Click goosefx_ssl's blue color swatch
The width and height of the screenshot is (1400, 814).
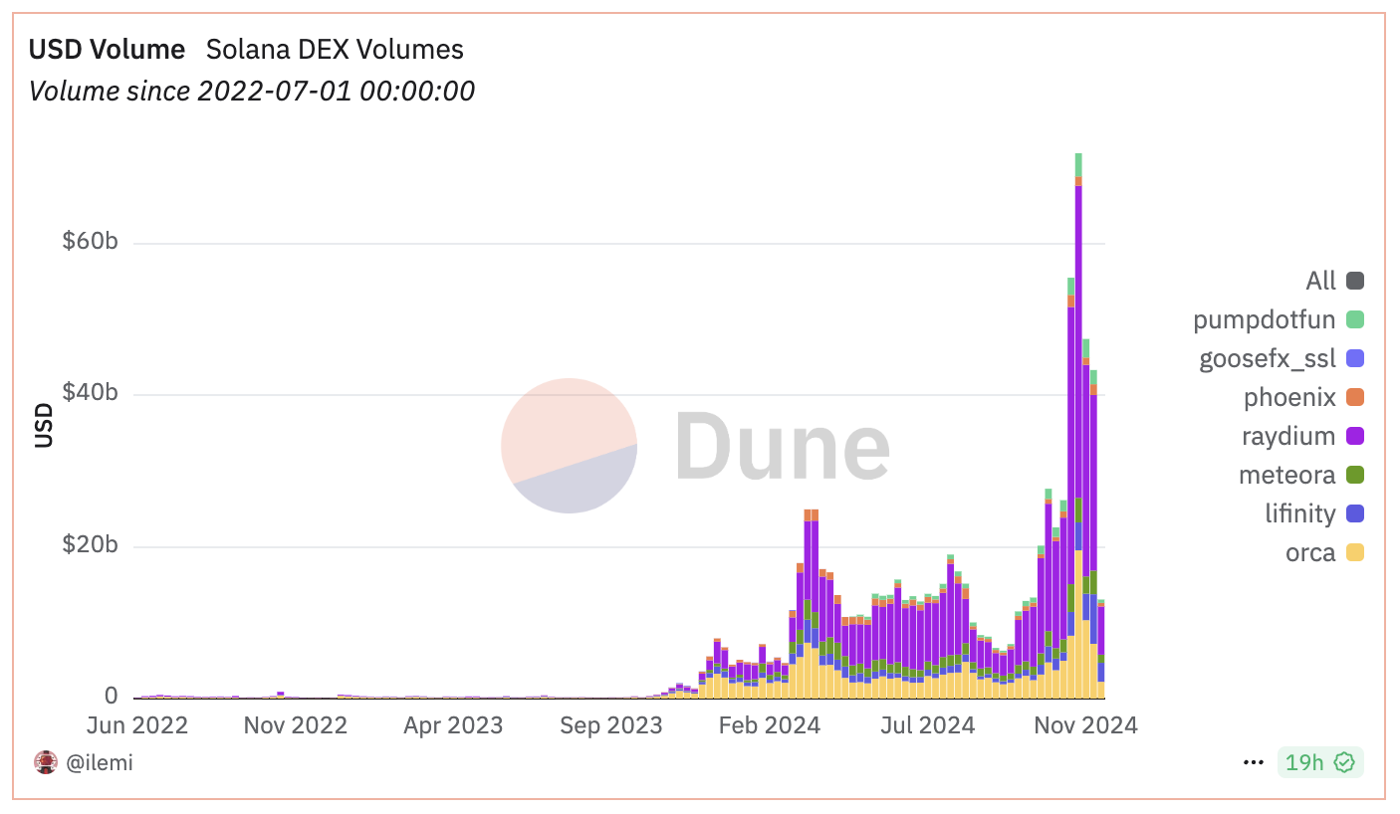pos(1357,357)
